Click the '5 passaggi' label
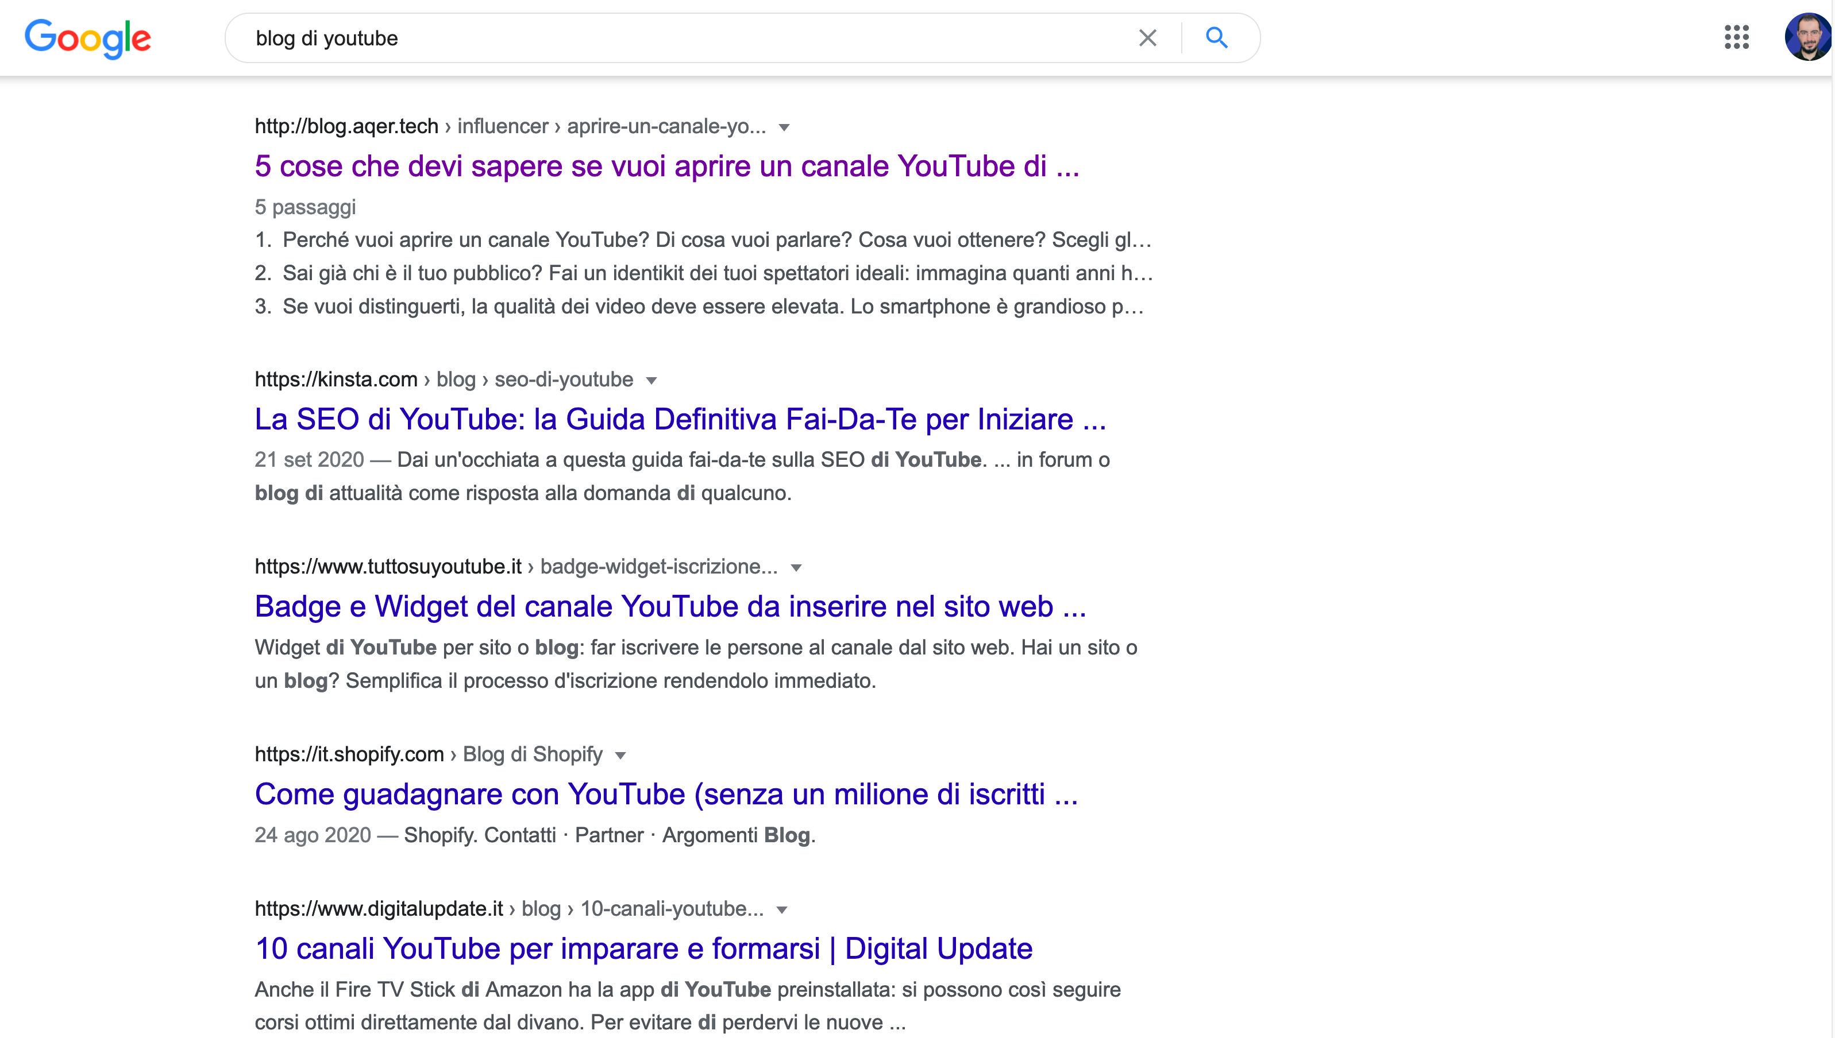1835x1038 pixels. pyautogui.click(x=305, y=207)
